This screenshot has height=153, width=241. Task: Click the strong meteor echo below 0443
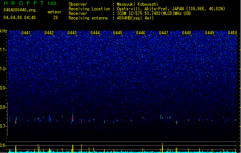(x=73, y=118)
